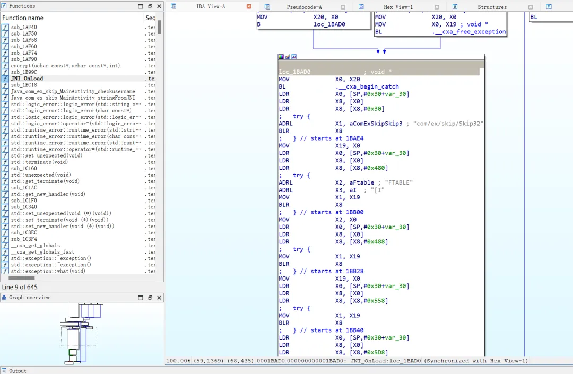Click the Functions list horizontal scrollbar
This screenshot has height=374, width=573.
[x=22, y=277]
